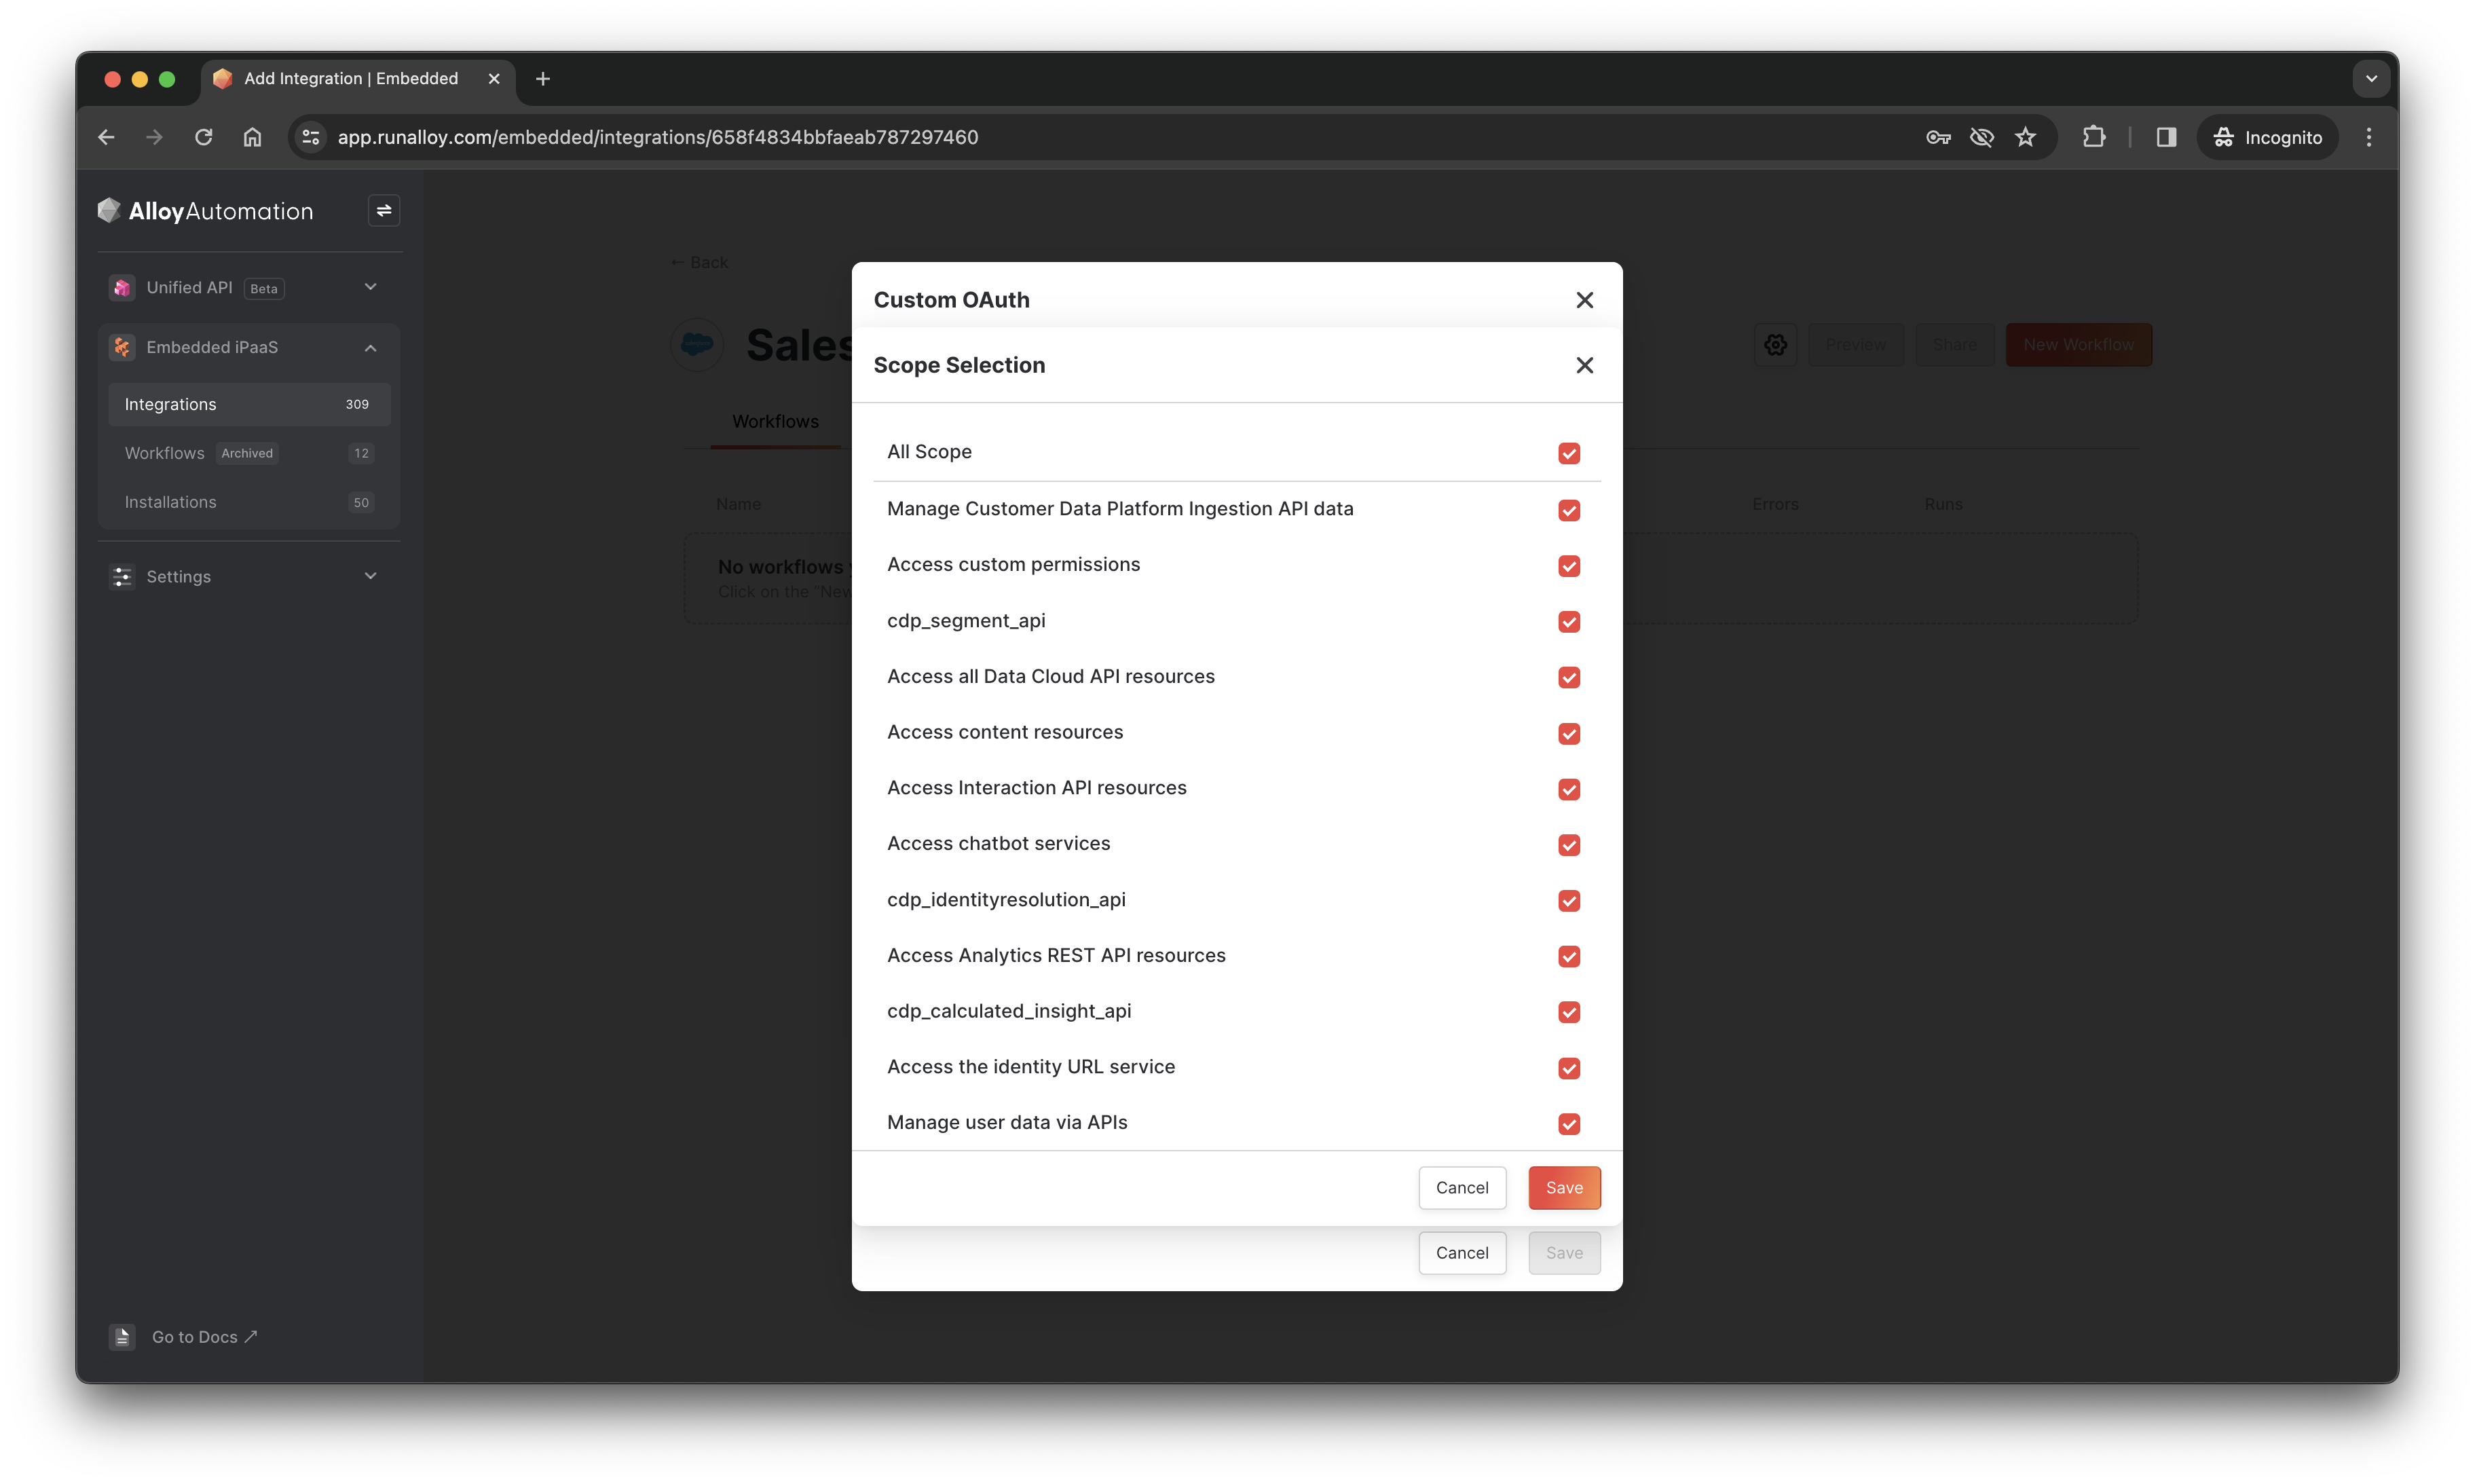Open the tab search dropdown arrow
The image size is (2475, 1484).
tap(2371, 79)
